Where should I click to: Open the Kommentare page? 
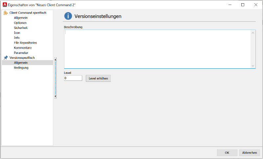[x=23, y=48]
